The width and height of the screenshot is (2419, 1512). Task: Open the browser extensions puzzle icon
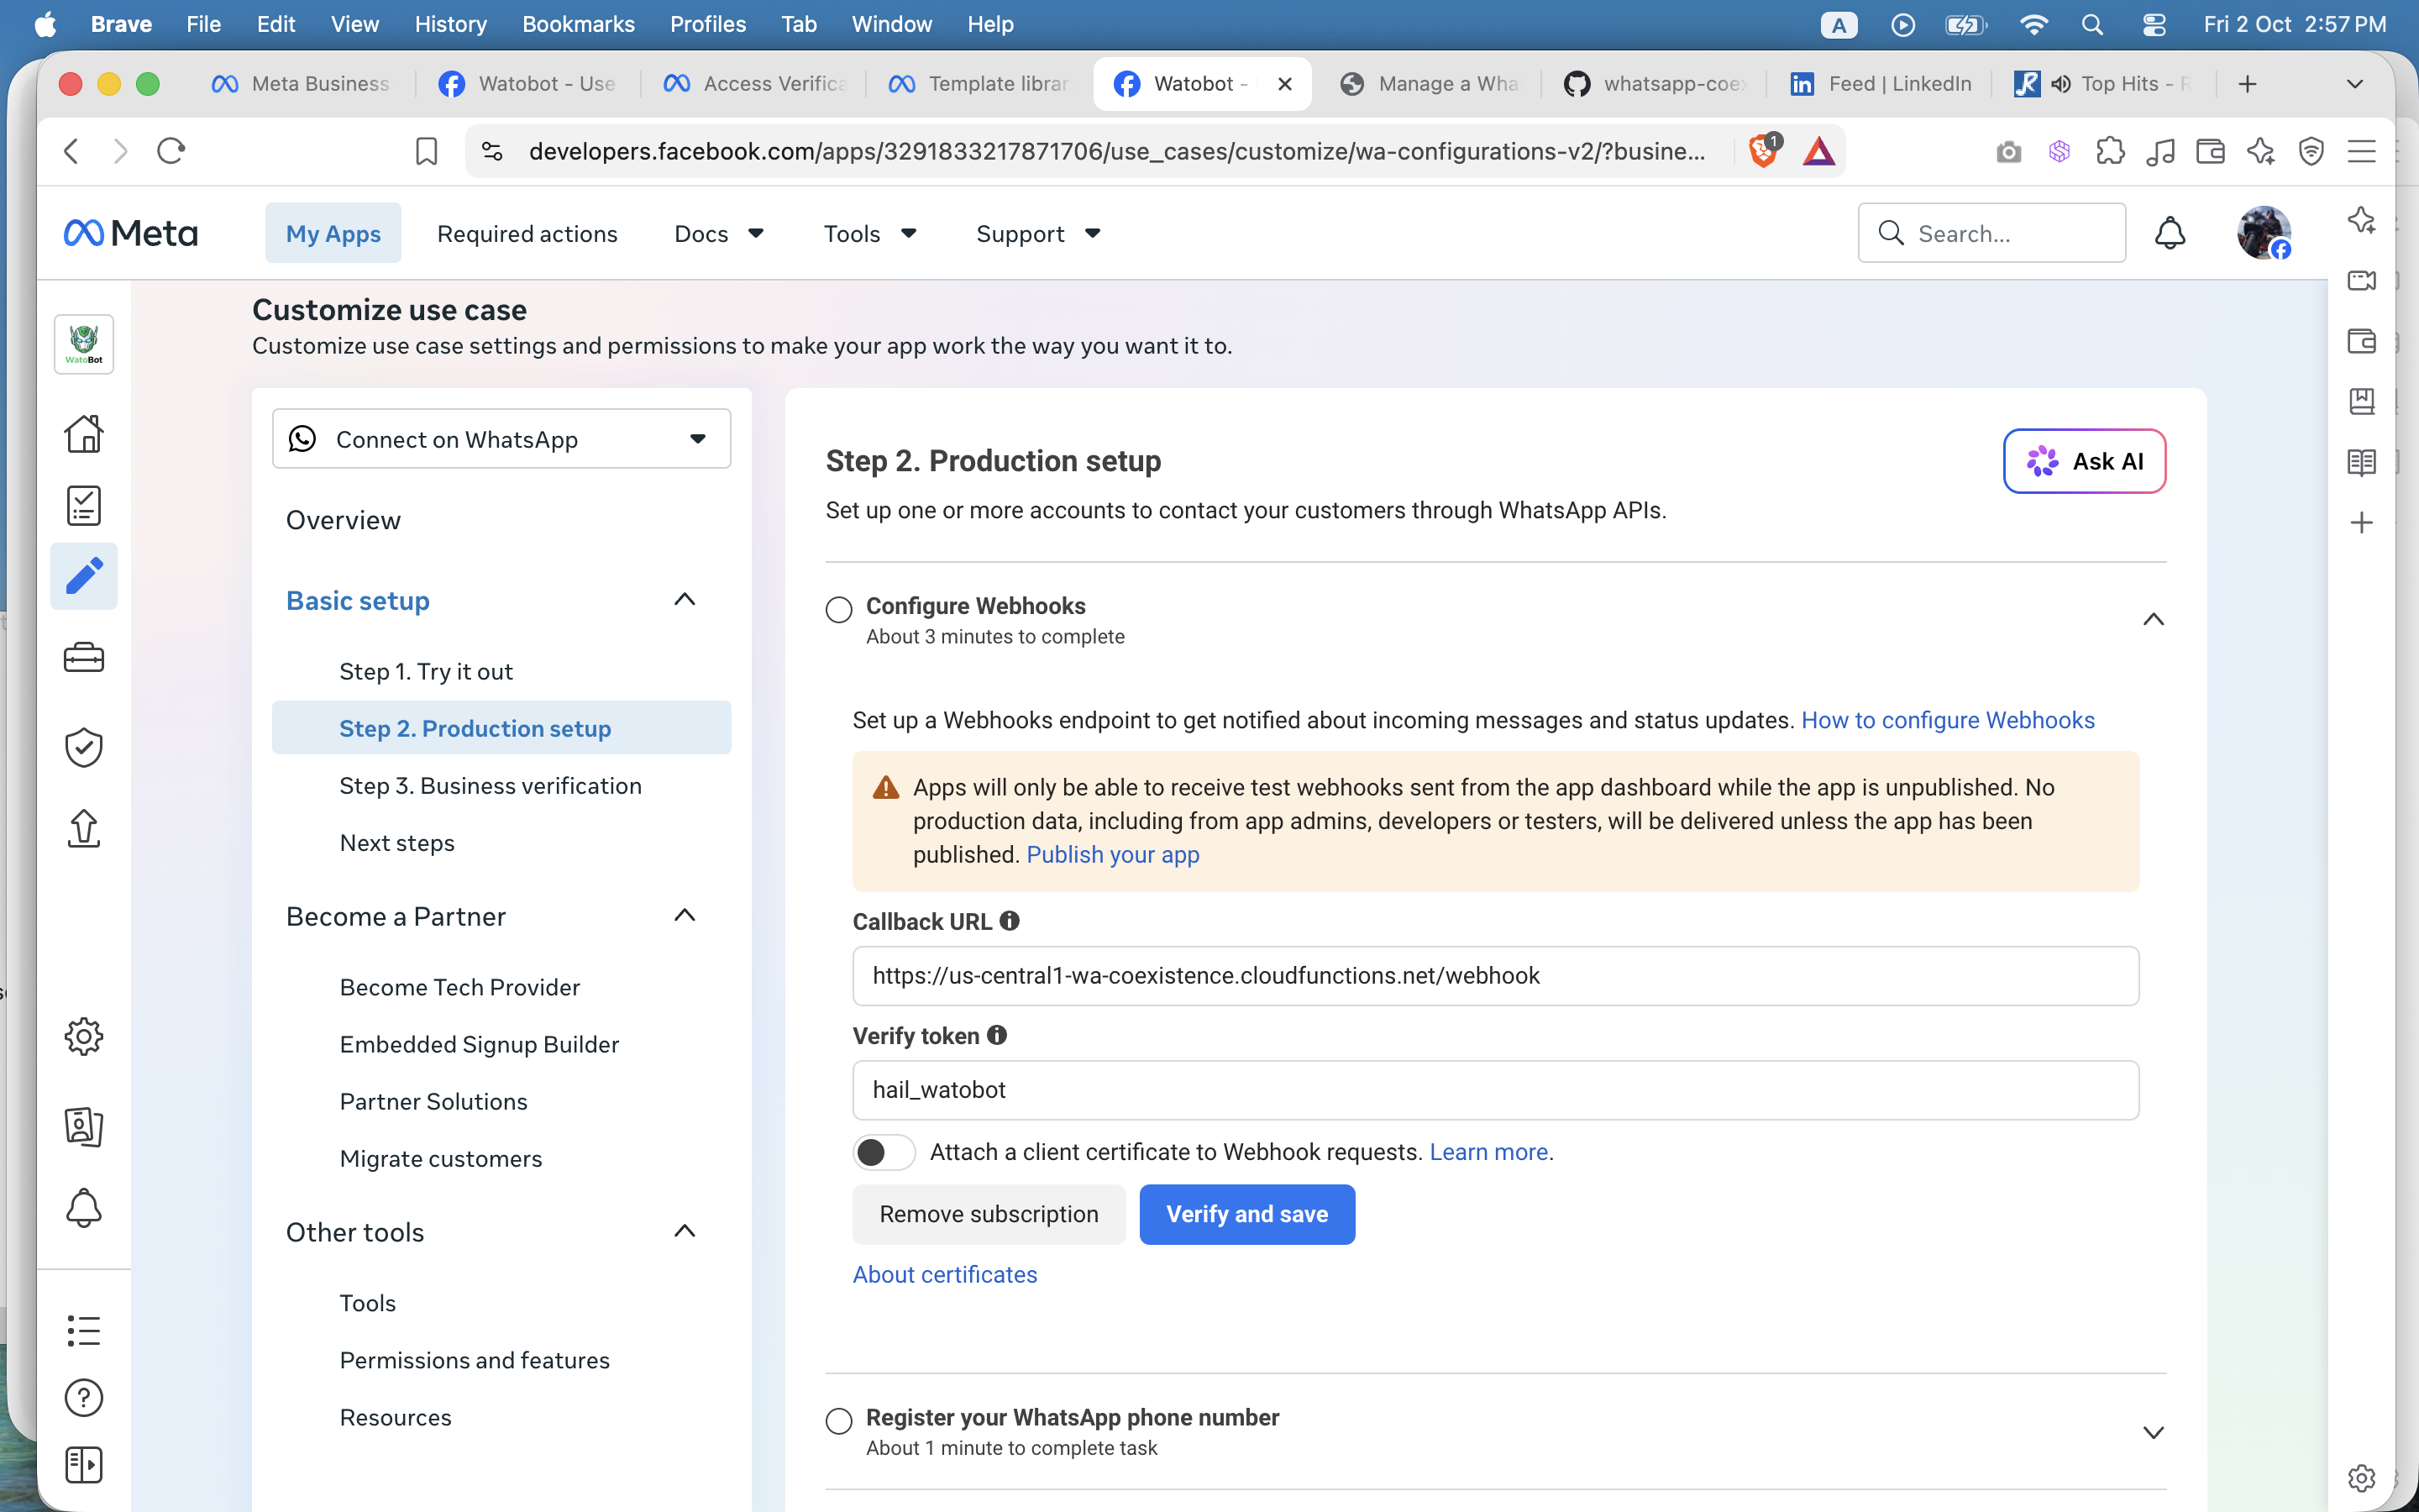(2110, 151)
